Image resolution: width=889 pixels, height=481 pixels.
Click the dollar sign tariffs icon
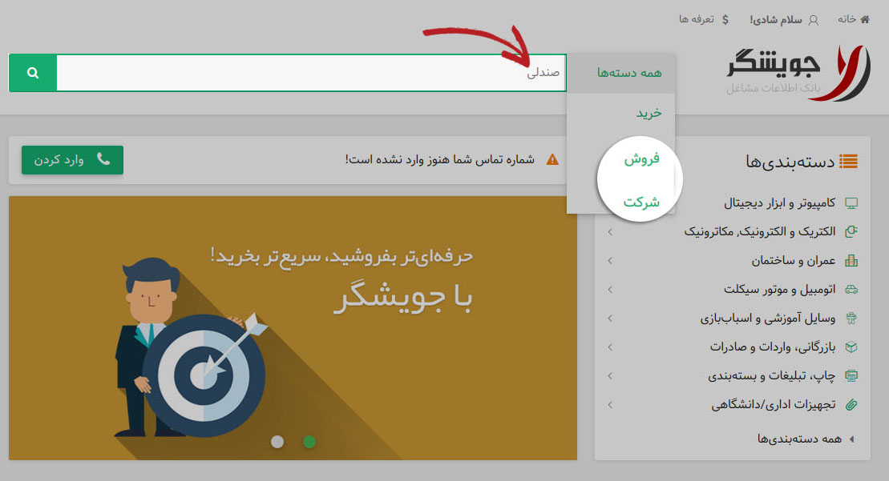[725, 20]
